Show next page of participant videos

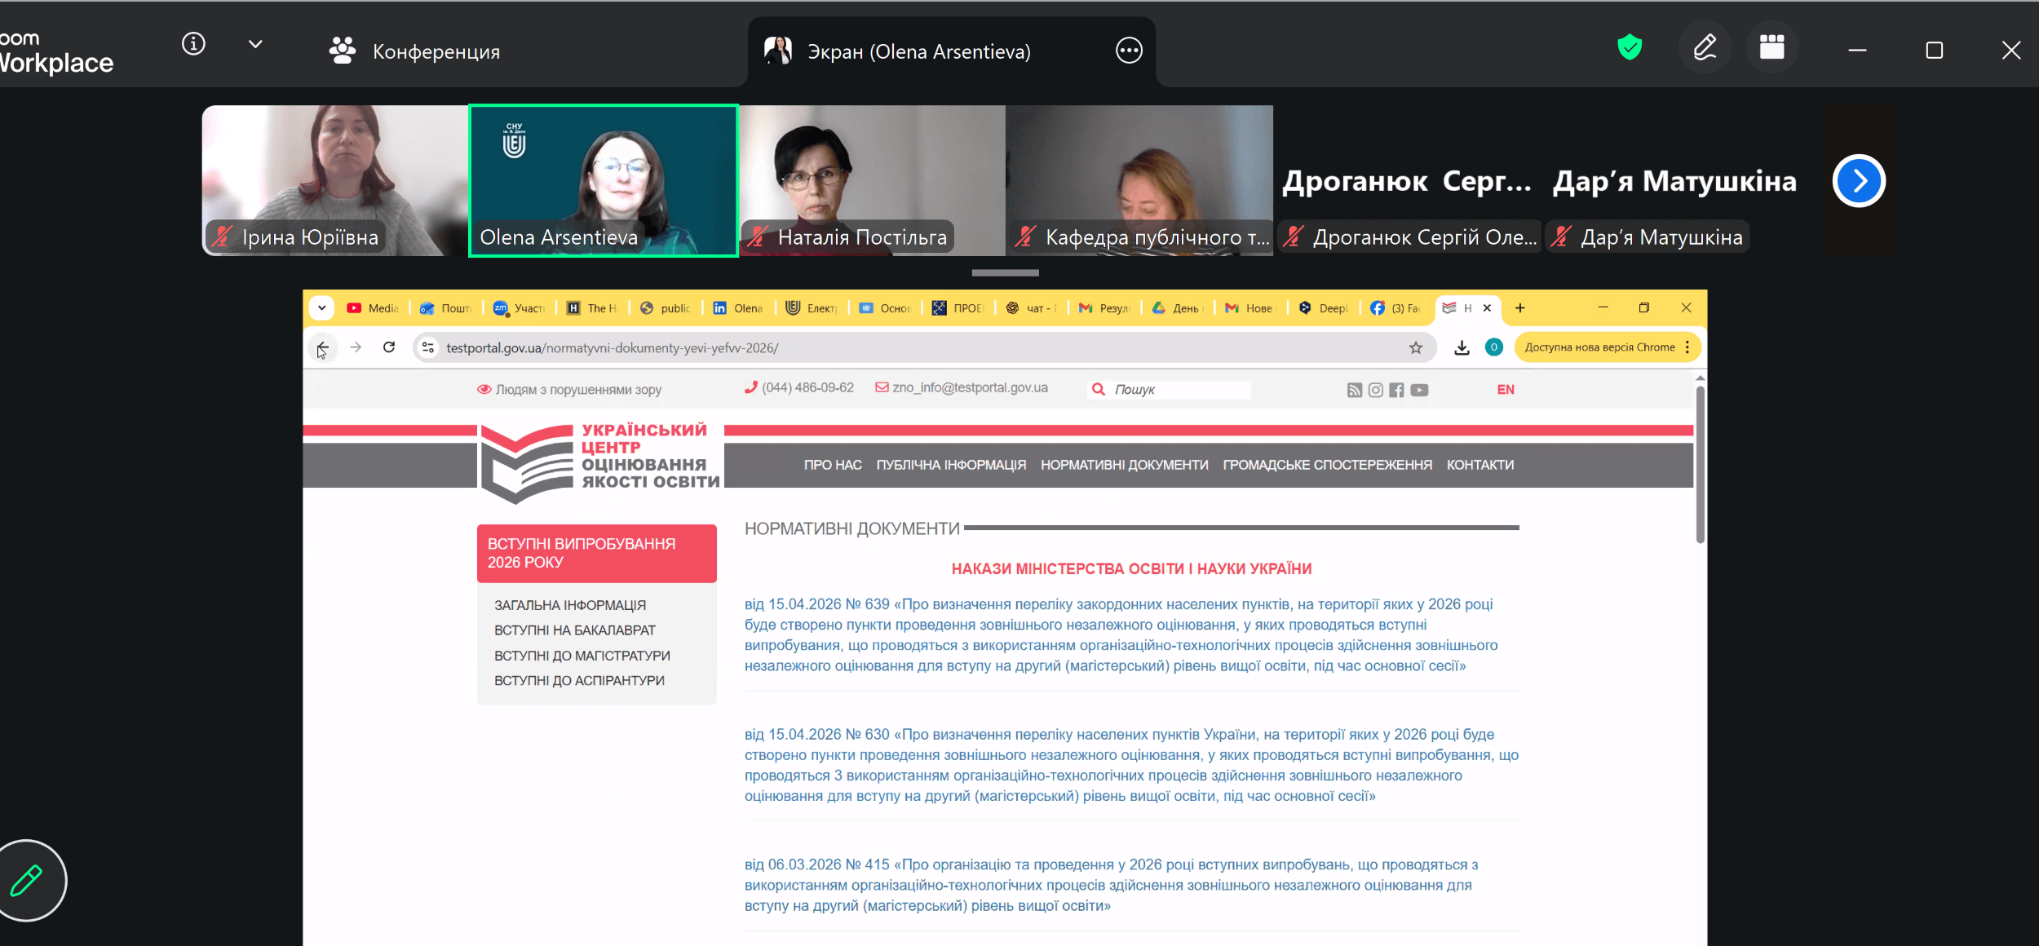click(1859, 181)
